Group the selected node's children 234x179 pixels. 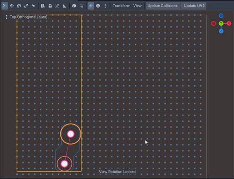pos(57,6)
